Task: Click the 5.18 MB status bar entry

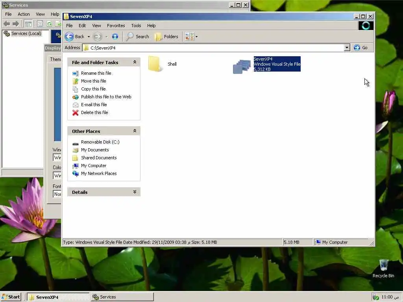Action: point(291,242)
